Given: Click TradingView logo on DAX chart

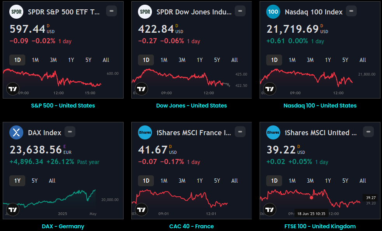Looking at the screenshot, I should 13,210.
